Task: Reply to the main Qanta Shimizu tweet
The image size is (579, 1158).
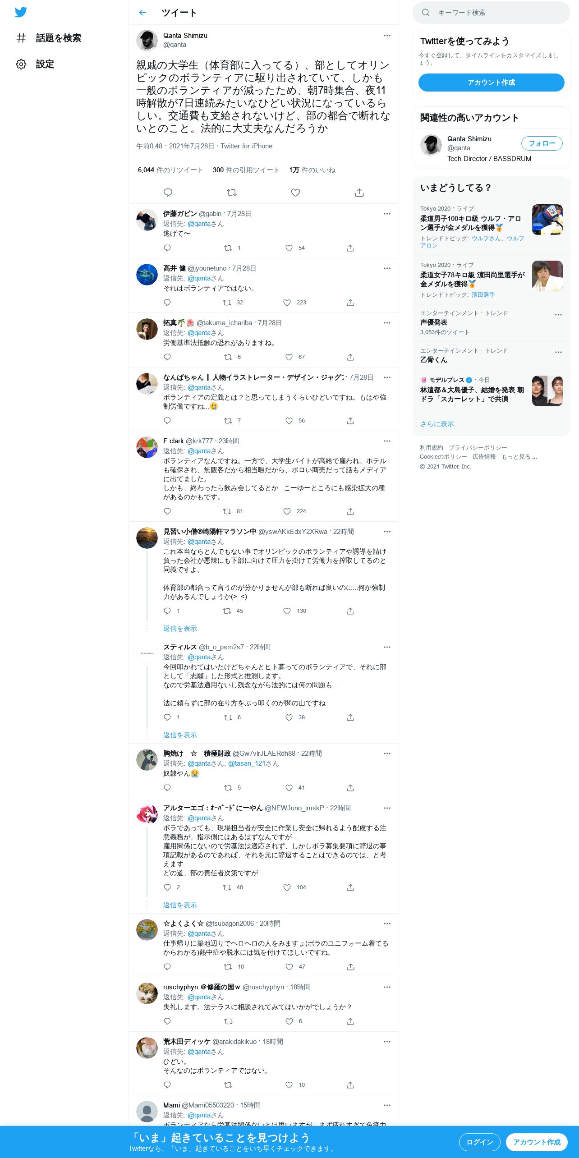Action: tap(168, 193)
